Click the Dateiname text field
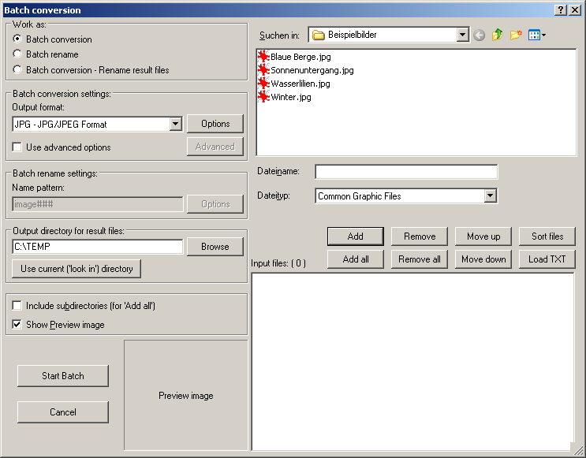 (406, 172)
